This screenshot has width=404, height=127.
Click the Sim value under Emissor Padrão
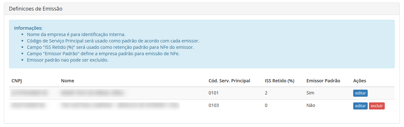(x=310, y=93)
